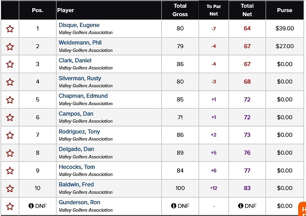This screenshot has width=306, height=216.
Task: Open the info icon in Total Gross DNF
Action: 174,206
